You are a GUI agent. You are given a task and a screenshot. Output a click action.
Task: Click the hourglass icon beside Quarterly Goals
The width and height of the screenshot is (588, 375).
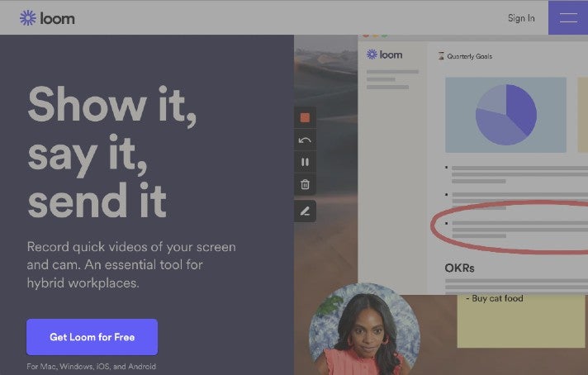pos(441,56)
